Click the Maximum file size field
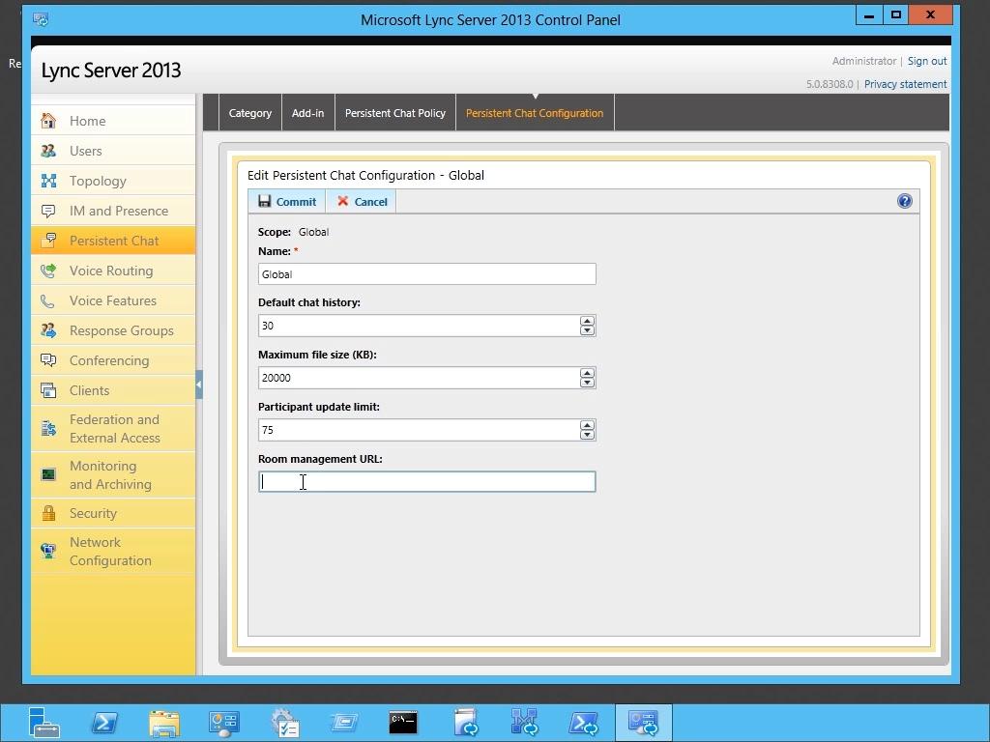This screenshot has height=742, width=990. pos(419,378)
